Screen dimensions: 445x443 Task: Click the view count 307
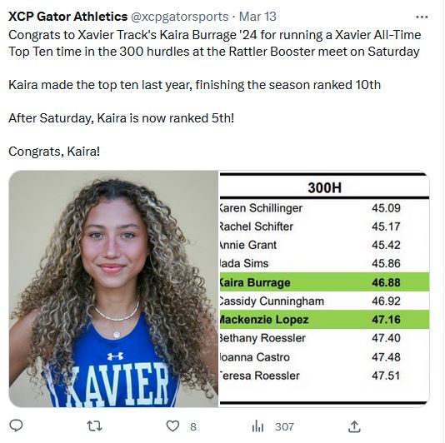pos(284,426)
